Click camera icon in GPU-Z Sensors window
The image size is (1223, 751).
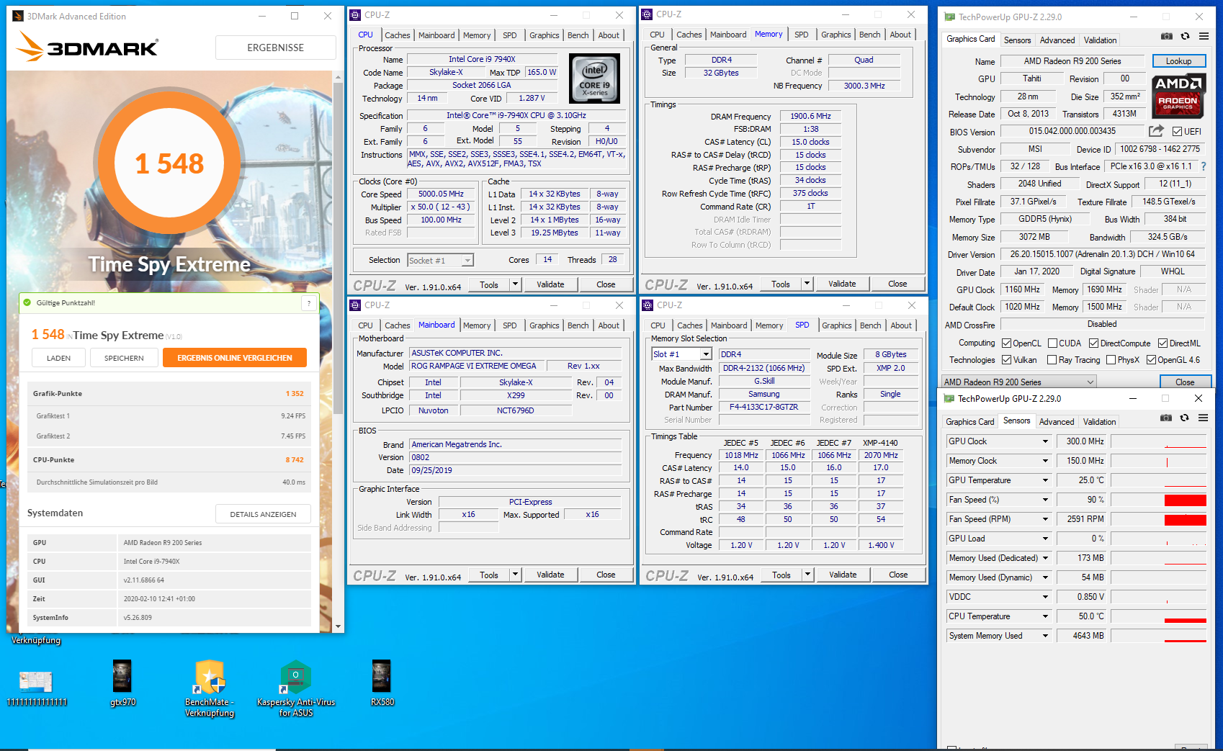tap(1166, 418)
